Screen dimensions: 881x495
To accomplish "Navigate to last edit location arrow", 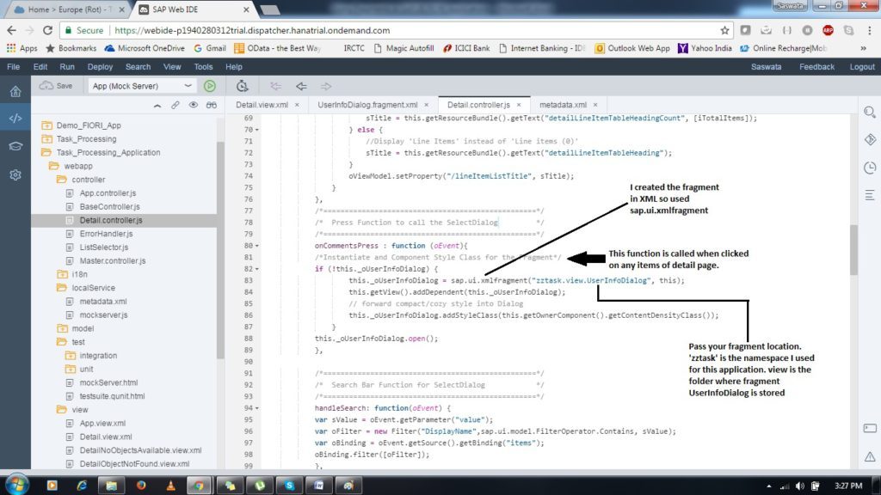I will 275,86.
